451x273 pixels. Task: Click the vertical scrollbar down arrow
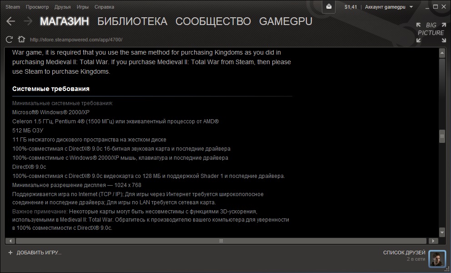[x=442, y=232]
